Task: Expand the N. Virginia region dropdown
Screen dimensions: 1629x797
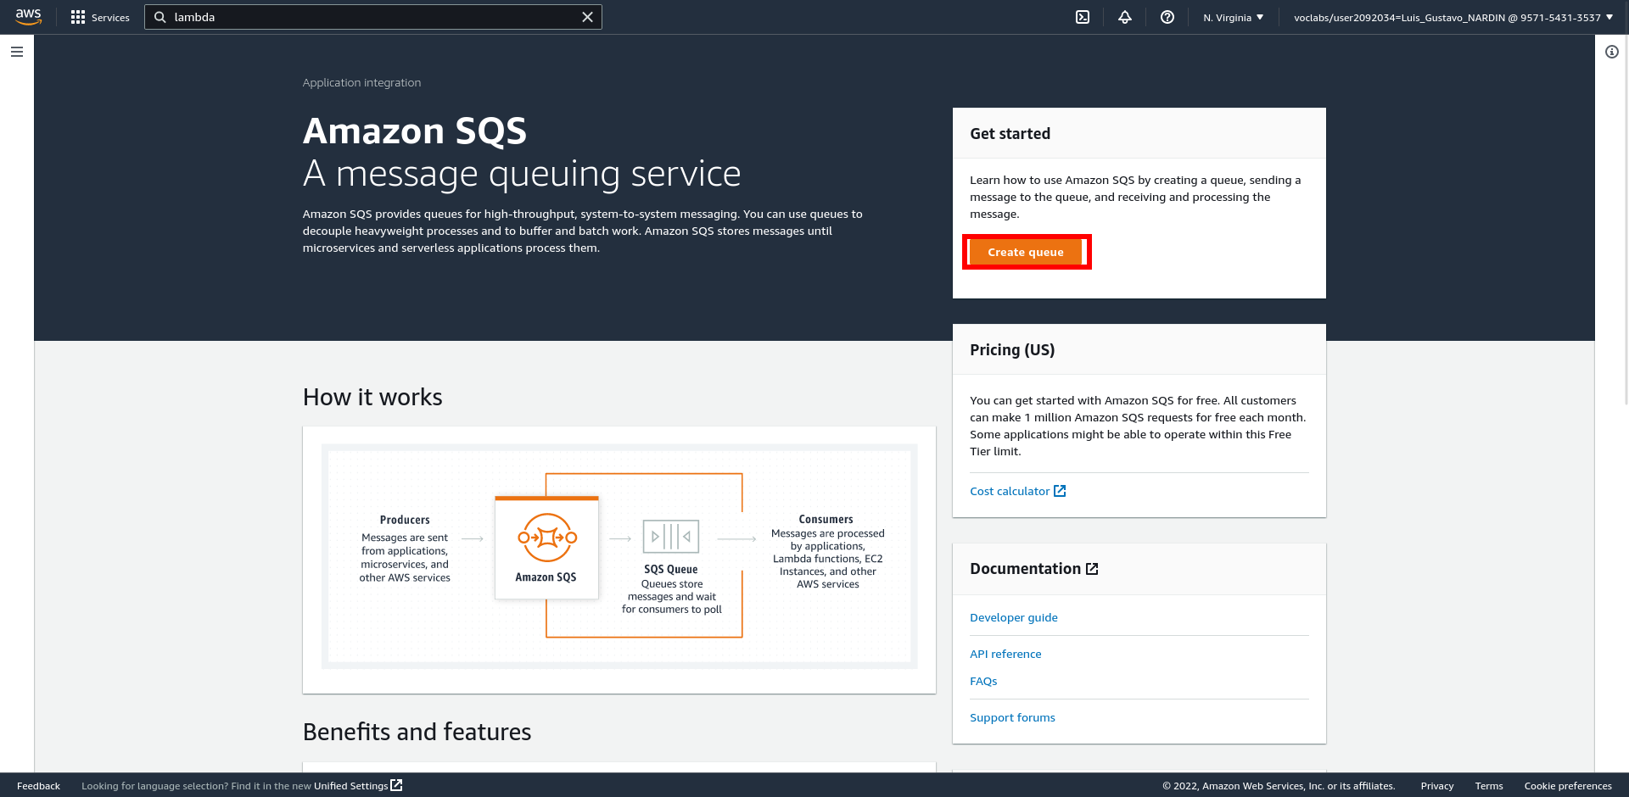Action: tap(1233, 17)
